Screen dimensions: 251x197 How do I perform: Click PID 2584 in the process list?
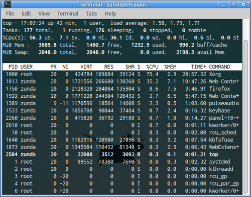click(12, 154)
